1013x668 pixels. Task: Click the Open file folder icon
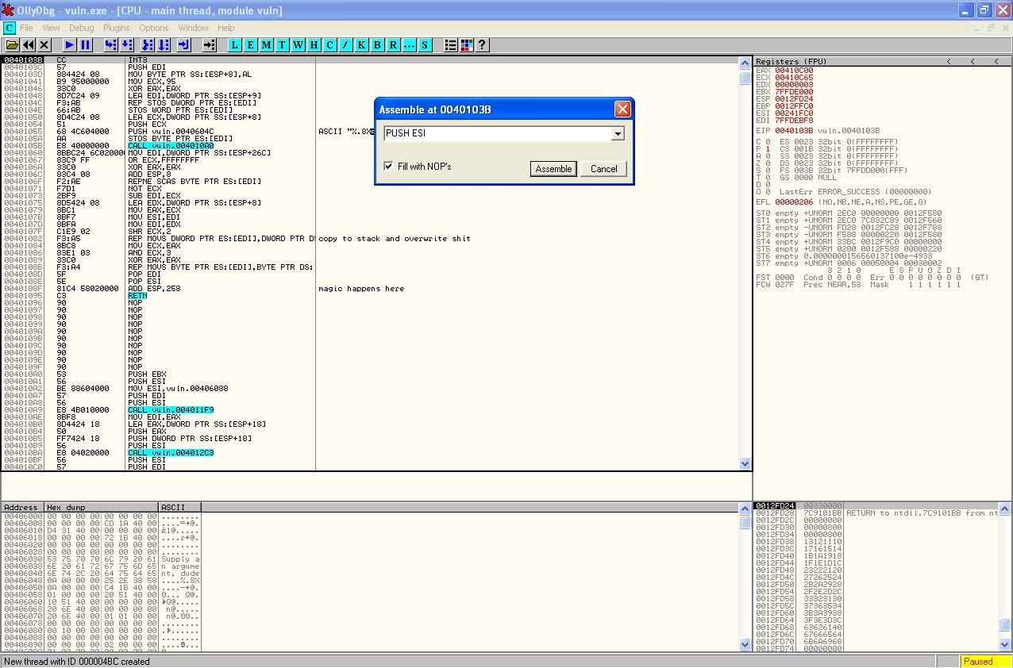point(12,45)
